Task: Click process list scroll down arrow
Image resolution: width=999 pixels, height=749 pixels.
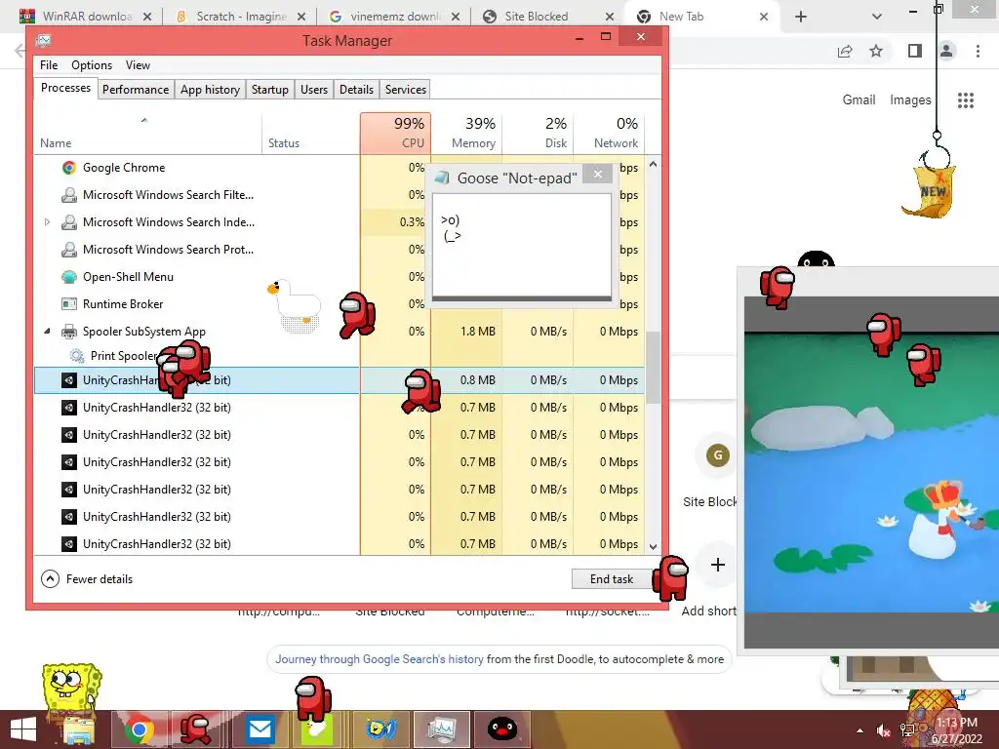Action: tap(653, 546)
